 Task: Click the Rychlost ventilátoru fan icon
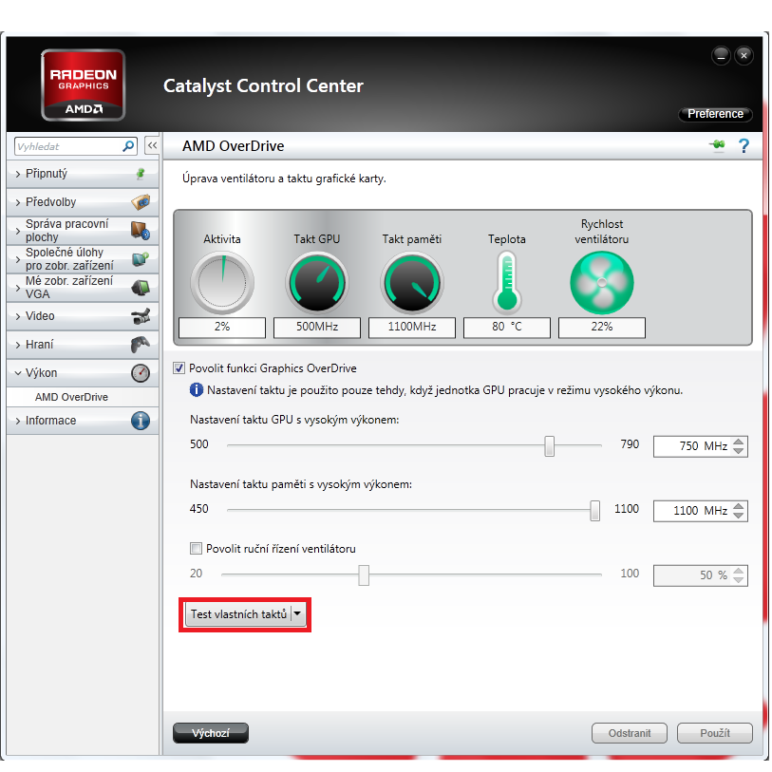[x=602, y=283]
